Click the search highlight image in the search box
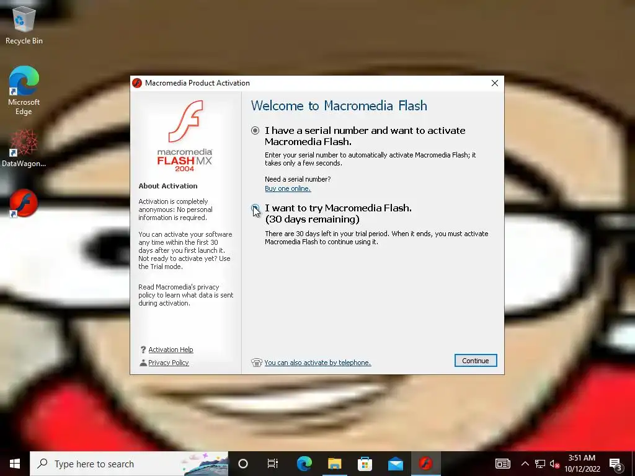This screenshot has width=635, height=476. pyautogui.click(x=205, y=464)
